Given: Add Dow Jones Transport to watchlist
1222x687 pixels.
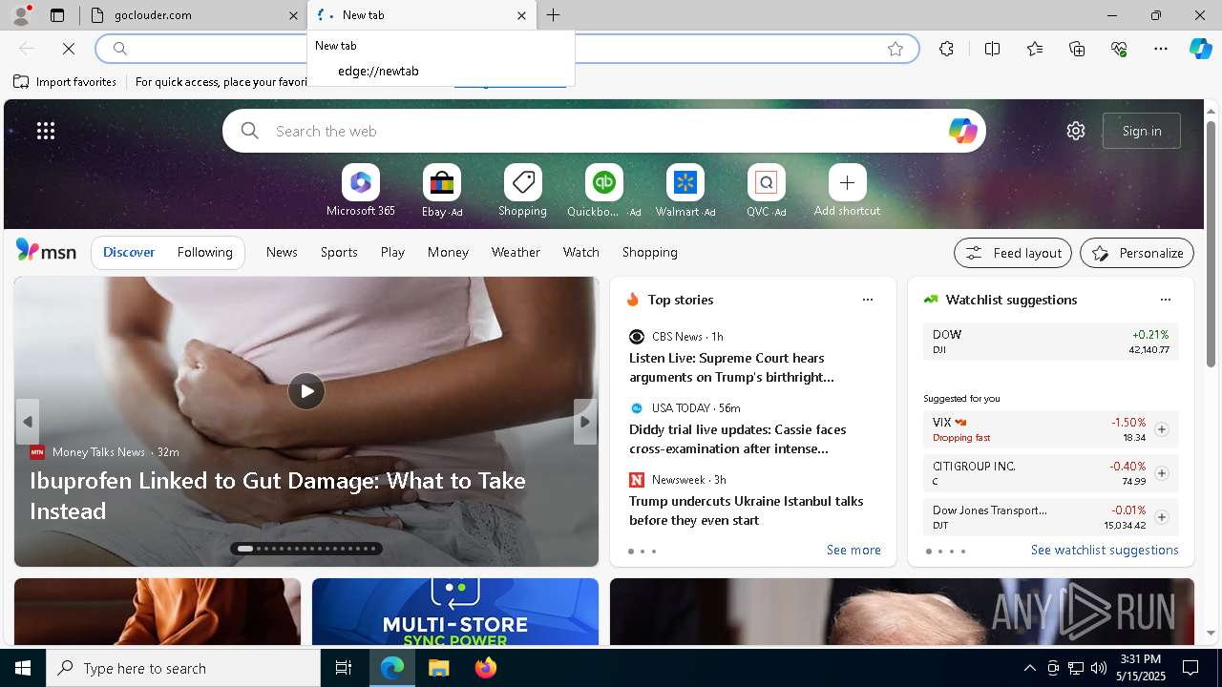Looking at the screenshot, I should (1161, 517).
